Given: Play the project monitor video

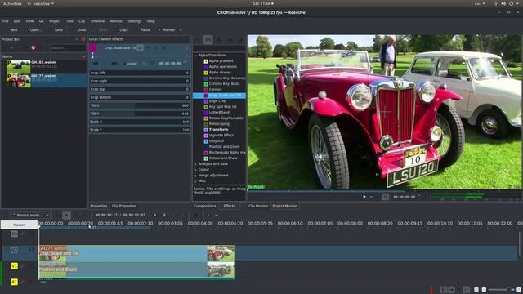Looking at the screenshot, I should tap(364, 197).
